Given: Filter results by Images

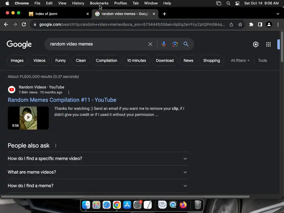Looking at the screenshot, I should tap(17, 60).
